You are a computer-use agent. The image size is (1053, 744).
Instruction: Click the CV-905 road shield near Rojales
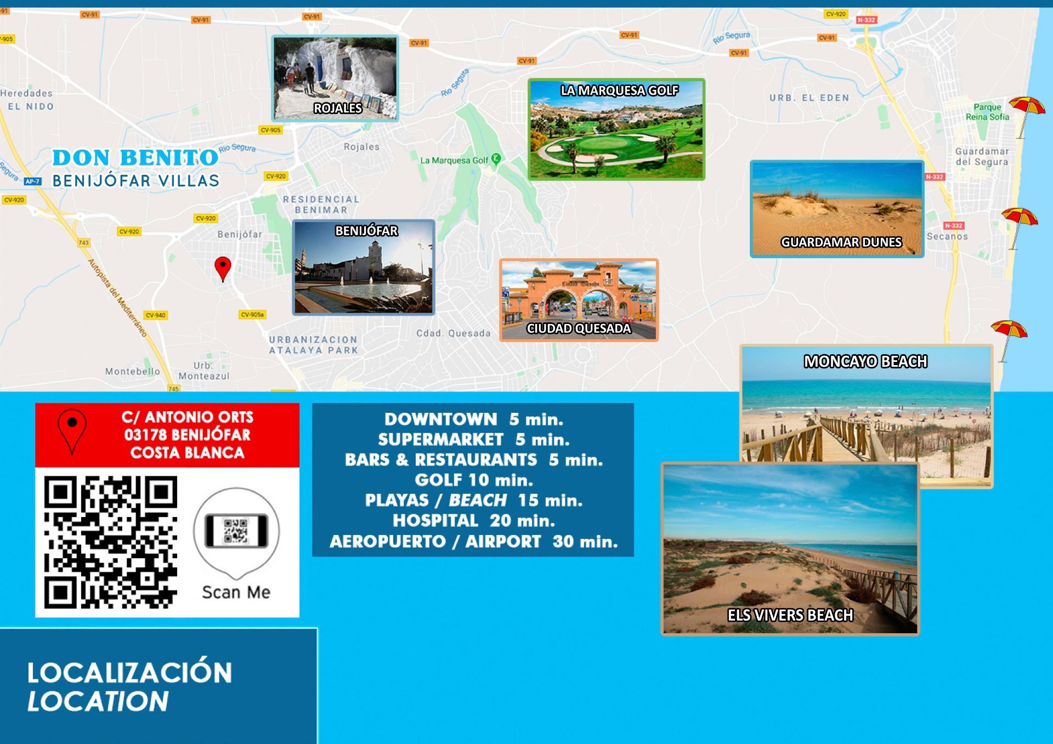coord(271,130)
